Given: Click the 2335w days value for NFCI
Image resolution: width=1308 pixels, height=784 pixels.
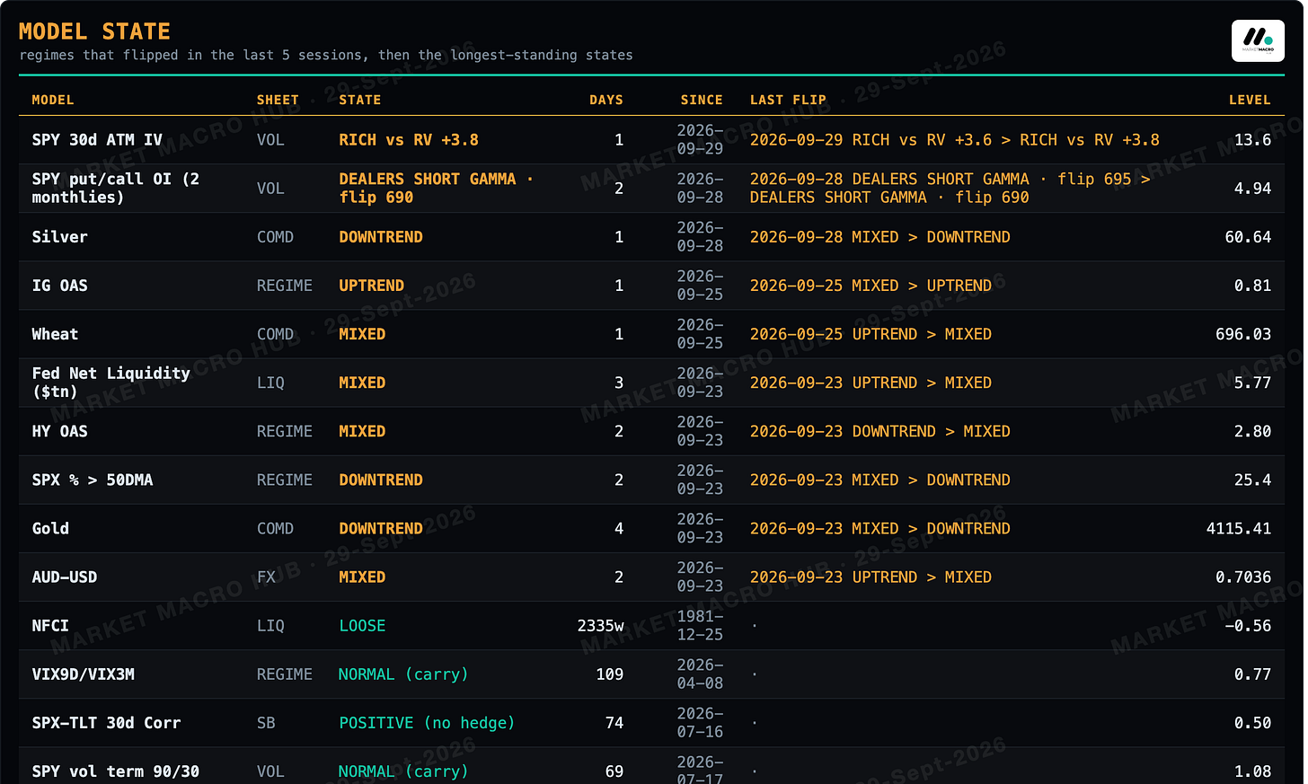Looking at the screenshot, I should (x=600, y=625).
